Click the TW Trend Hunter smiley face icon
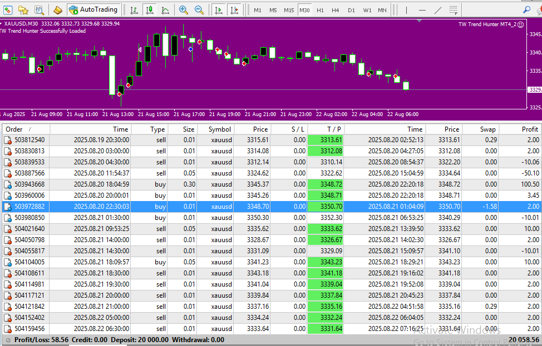The image size is (542, 346). point(520,24)
